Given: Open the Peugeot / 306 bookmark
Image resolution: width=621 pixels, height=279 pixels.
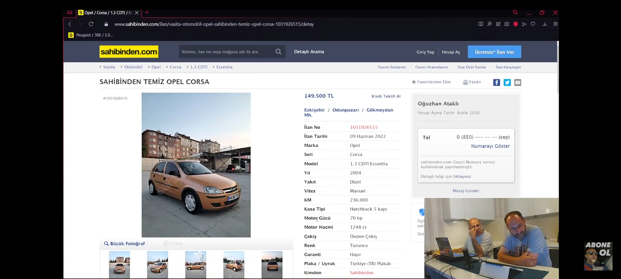Looking at the screenshot, I should (91, 35).
